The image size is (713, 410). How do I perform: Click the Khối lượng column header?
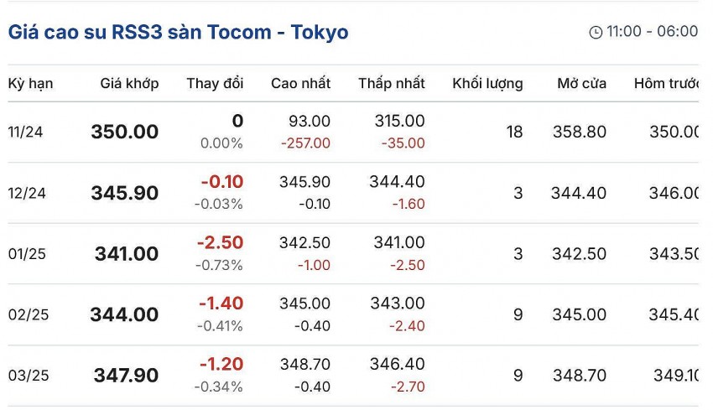tap(487, 84)
